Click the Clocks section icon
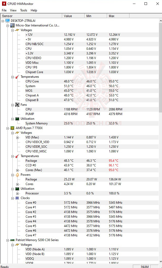The image size is (162, 268). click(17, 198)
